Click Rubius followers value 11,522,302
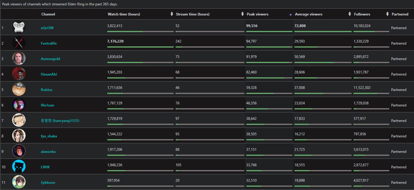The height and width of the screenshot is (190, 414). 362,88
